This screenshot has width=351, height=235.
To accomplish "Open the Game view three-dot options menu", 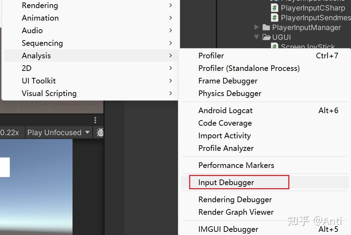I will [95, 120].
